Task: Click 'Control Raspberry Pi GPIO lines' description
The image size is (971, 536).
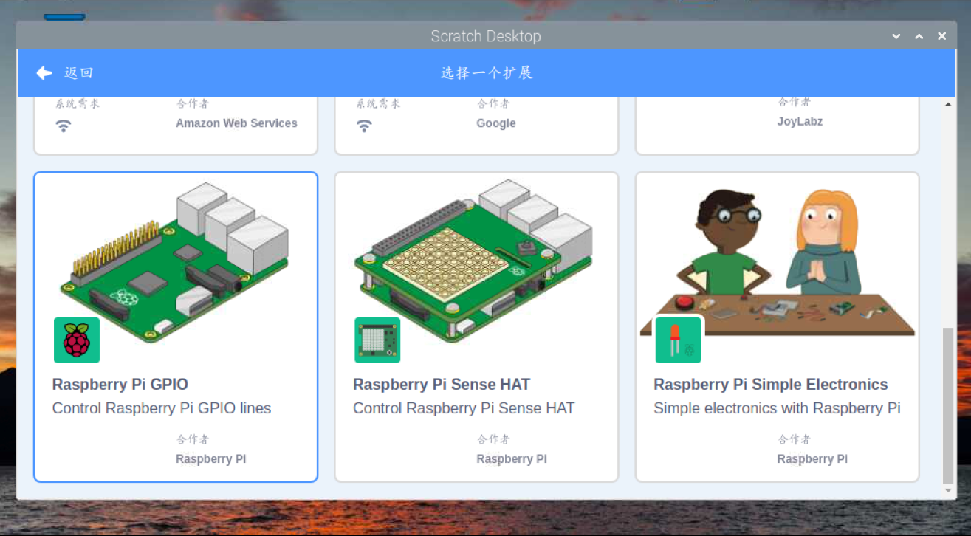Action: tap(162, 408)
